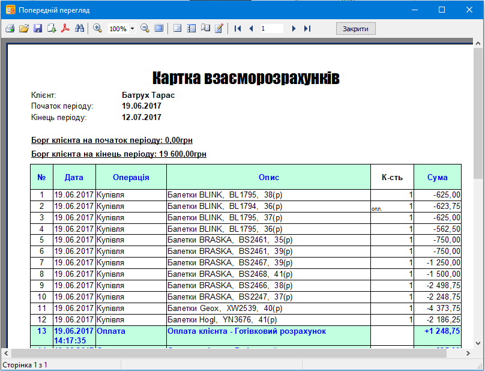Toggle the page thumbnails view

(191, 28)
